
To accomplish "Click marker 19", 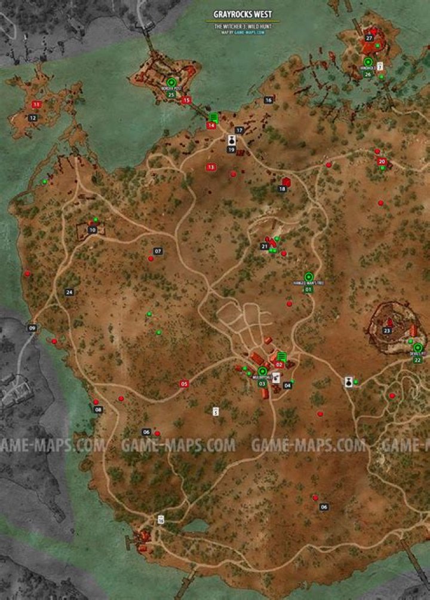I will click(231, 150).
